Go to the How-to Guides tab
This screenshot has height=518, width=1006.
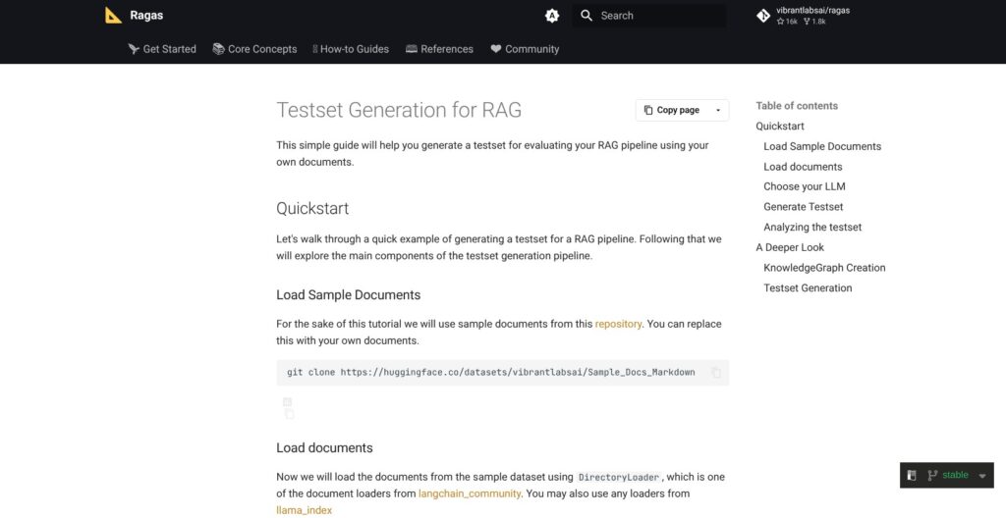(351, 49)
